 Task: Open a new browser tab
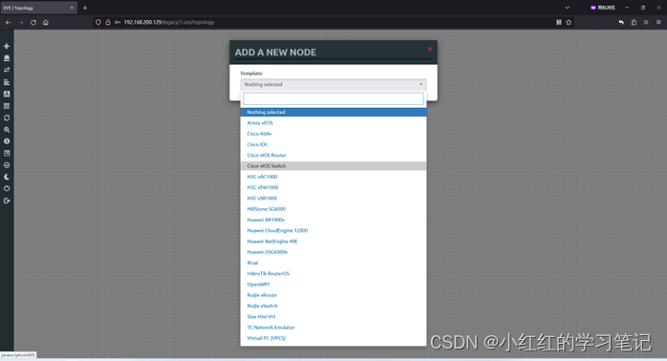tap(85, 8)
